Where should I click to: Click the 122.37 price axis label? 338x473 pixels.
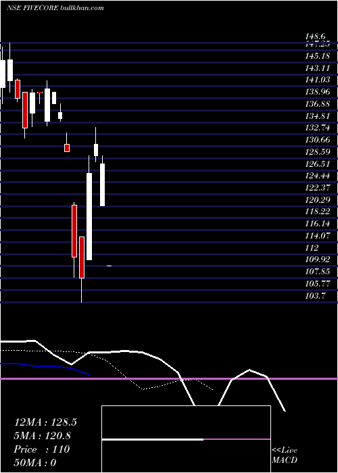click(318, 188)
